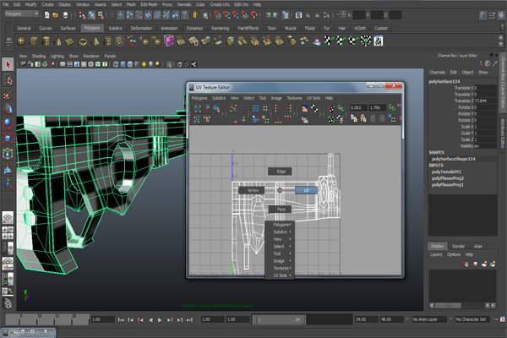Click the create new layer icon

[x=483, y=264]
